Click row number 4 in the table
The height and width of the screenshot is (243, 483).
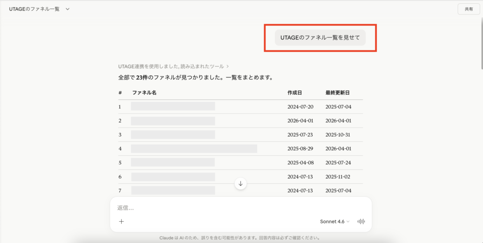coord(120,148)
